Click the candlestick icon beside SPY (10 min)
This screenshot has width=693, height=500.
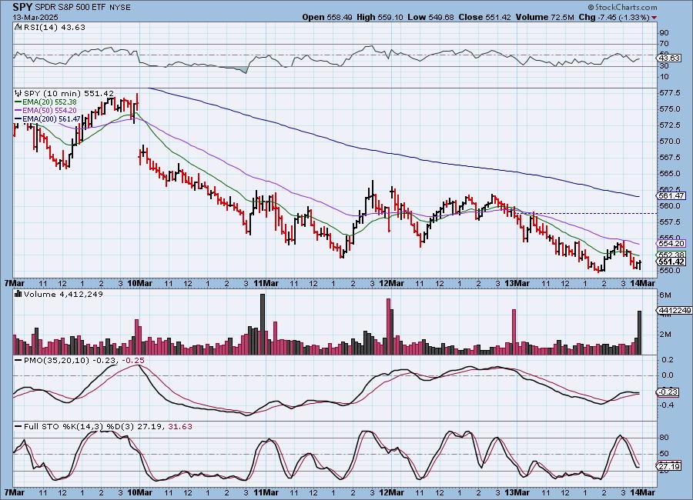click(x=18, y=93)
